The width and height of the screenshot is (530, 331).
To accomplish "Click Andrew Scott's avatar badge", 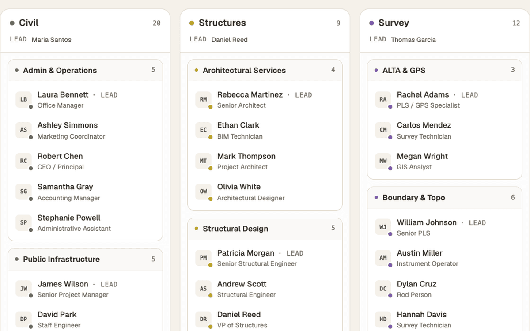I will point(204,289).
